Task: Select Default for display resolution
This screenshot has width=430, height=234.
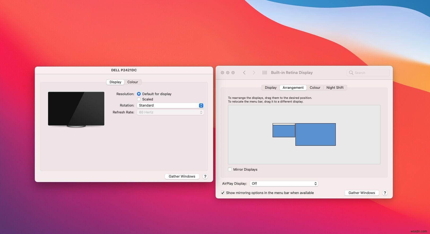Action: (x=139, y=94)
